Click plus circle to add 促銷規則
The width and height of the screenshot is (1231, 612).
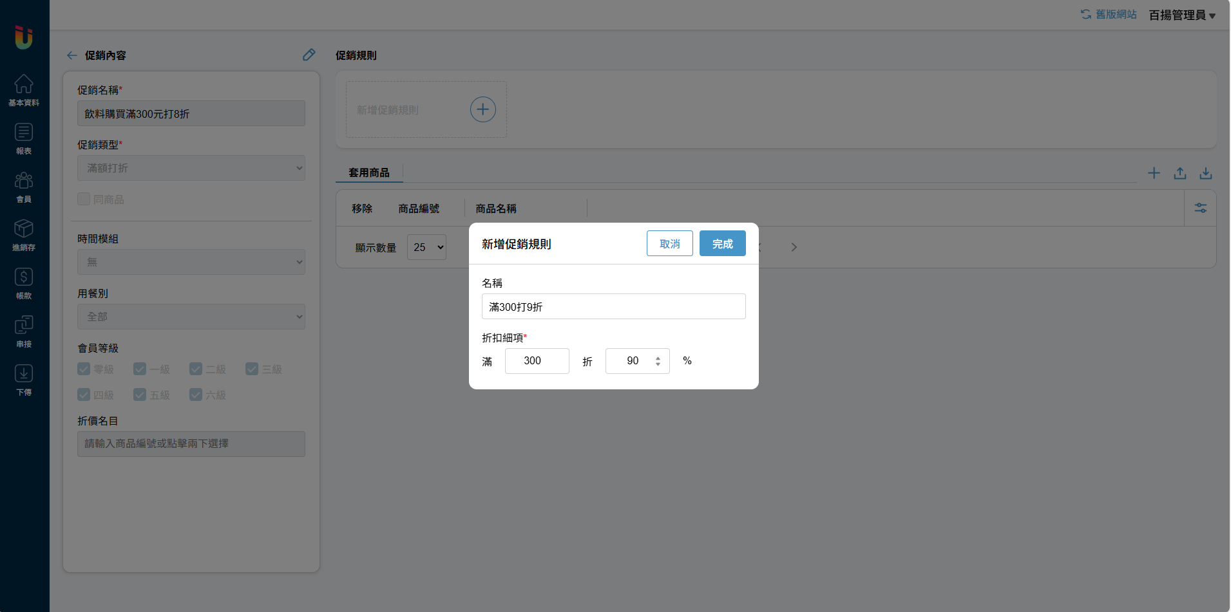tap(482, 109)
